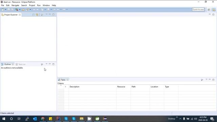Select the Outline tab

(x=7, y=64)
